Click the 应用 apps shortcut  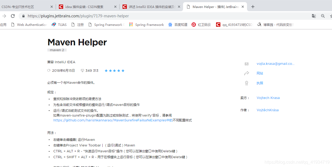pos(3,25)
